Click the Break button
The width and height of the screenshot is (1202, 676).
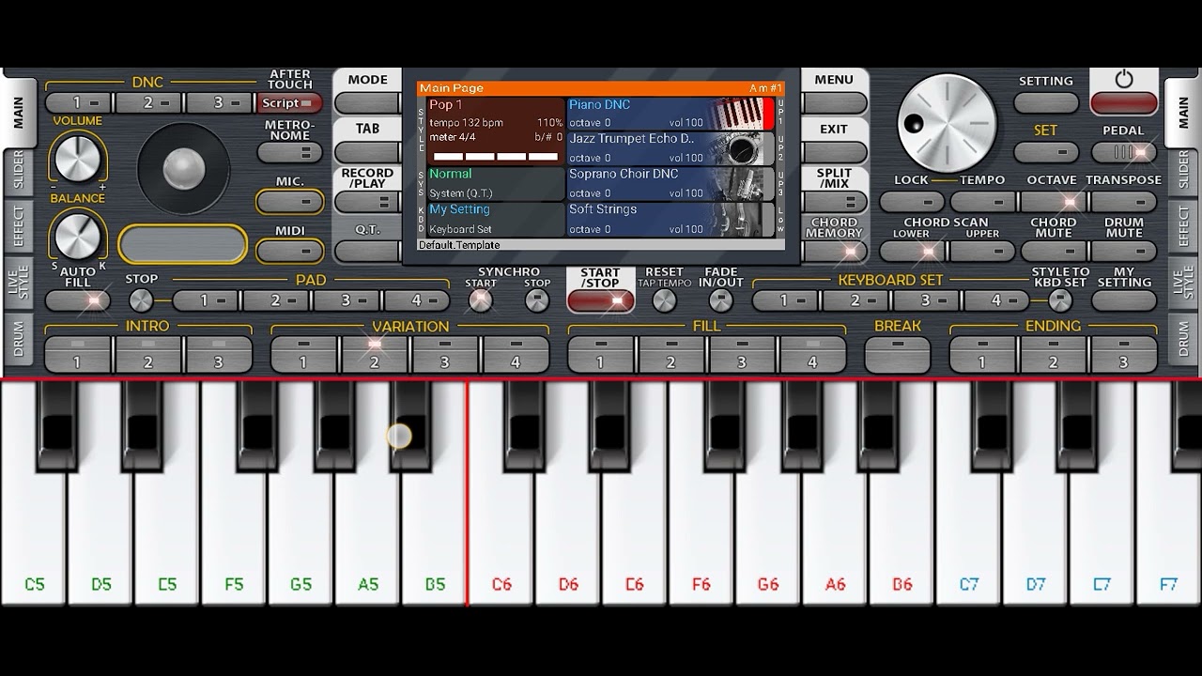898,354
